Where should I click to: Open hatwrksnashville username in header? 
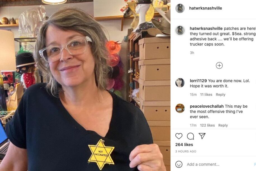pos(205,8)
